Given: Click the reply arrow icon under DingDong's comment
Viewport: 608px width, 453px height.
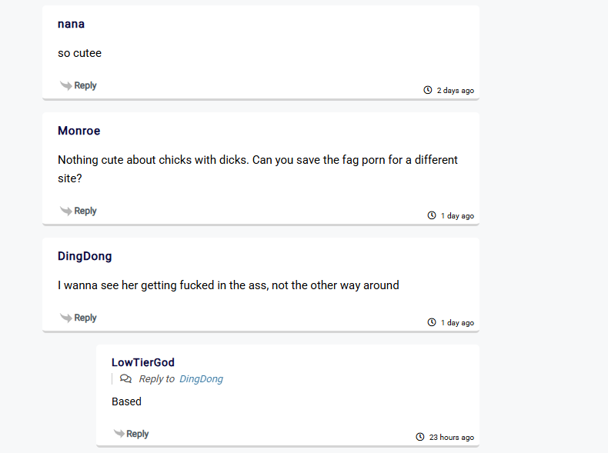Looking at the screenshot, I should coord(66,318).
